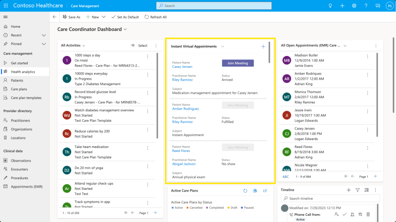Refresh the Active Care Plans chart
Image resolution: width=396 pixels, height=222 pixels.
click(246, 191)
